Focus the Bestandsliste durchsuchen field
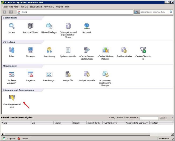 (154, 12)
